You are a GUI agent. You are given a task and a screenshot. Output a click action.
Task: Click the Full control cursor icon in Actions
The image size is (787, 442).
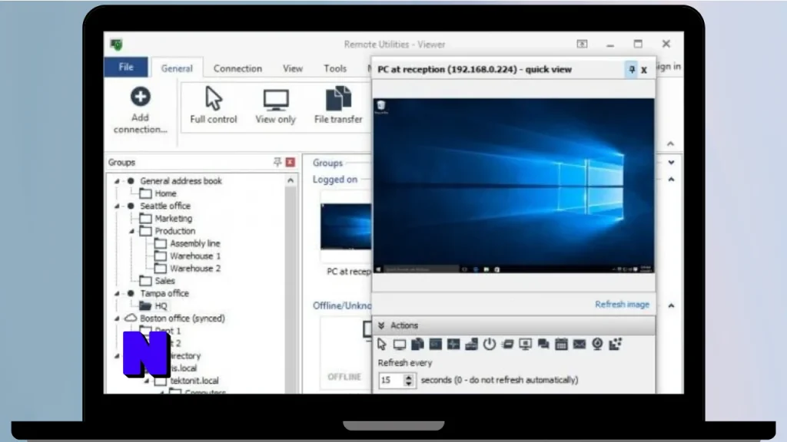pos(382,345)
